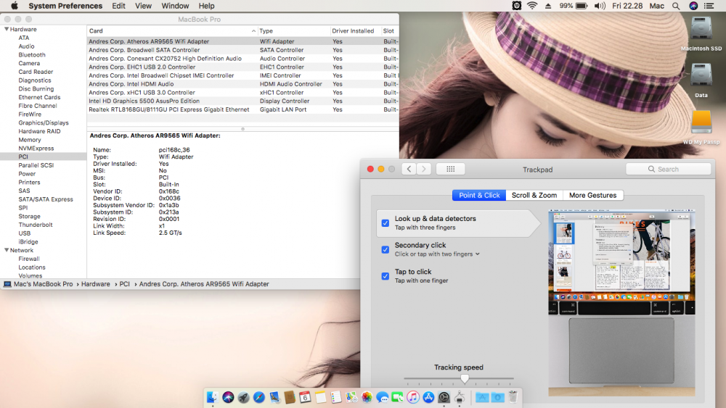This screenshot has height=408, width=726.
Task: Open Notification Center list icon
Action: click(709, 6)
